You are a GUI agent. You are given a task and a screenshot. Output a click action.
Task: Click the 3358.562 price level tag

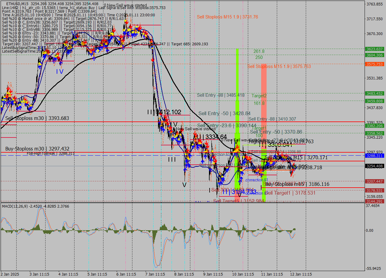375,133
